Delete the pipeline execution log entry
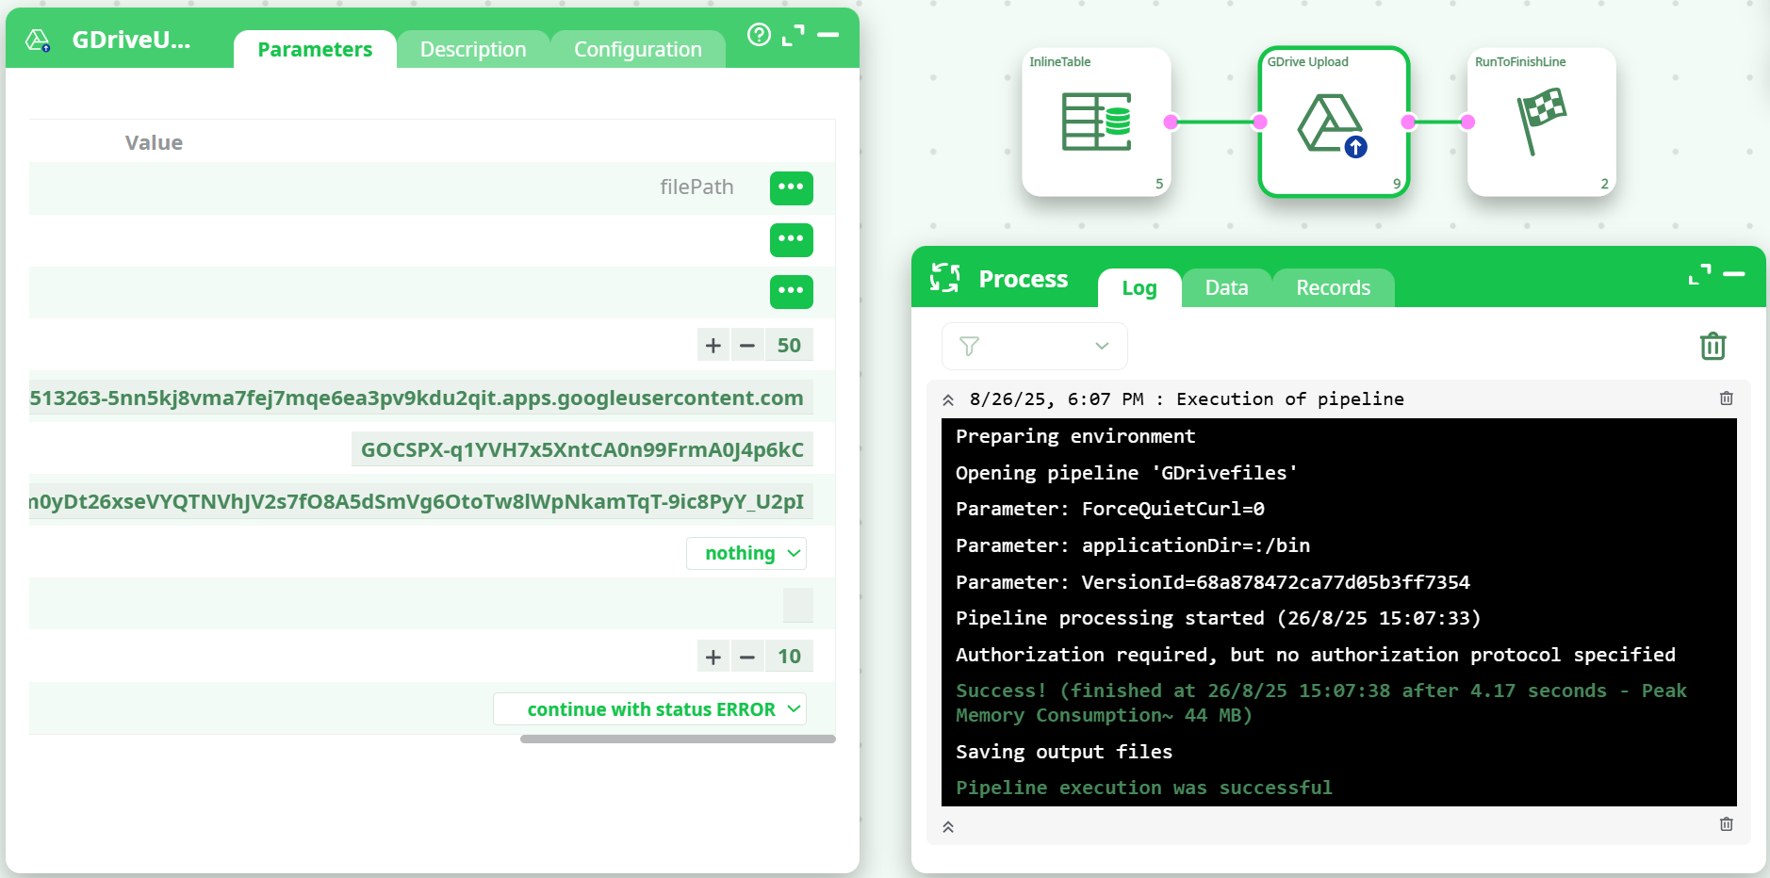Viewport: 1770px width, 878px height. point(1726,398)
